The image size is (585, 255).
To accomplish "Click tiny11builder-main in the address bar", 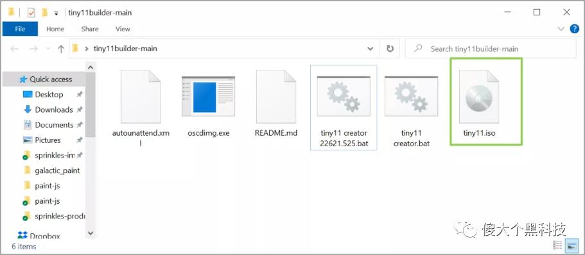I will [125, 49].
